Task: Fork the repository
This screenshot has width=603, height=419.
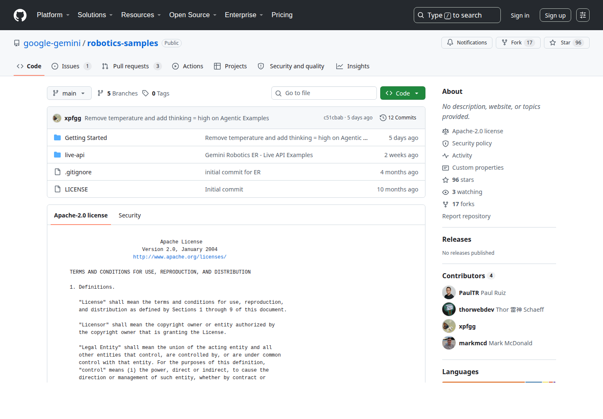Action: point(518,43)
